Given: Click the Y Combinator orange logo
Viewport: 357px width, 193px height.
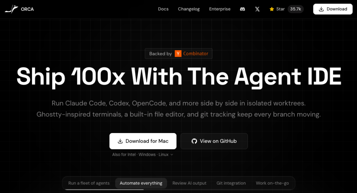Looking at the screenshot, I should coord(178,54).
